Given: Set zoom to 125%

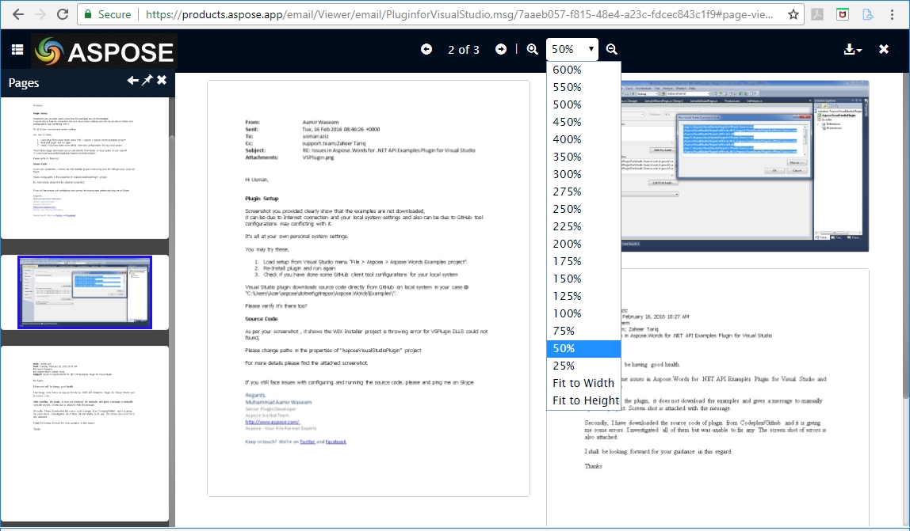Looking at the screenshot, I should 584,296.
